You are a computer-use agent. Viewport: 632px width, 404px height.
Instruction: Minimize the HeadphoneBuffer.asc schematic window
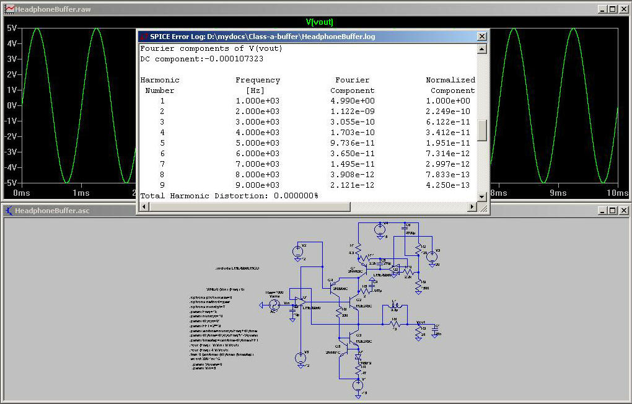602,210
